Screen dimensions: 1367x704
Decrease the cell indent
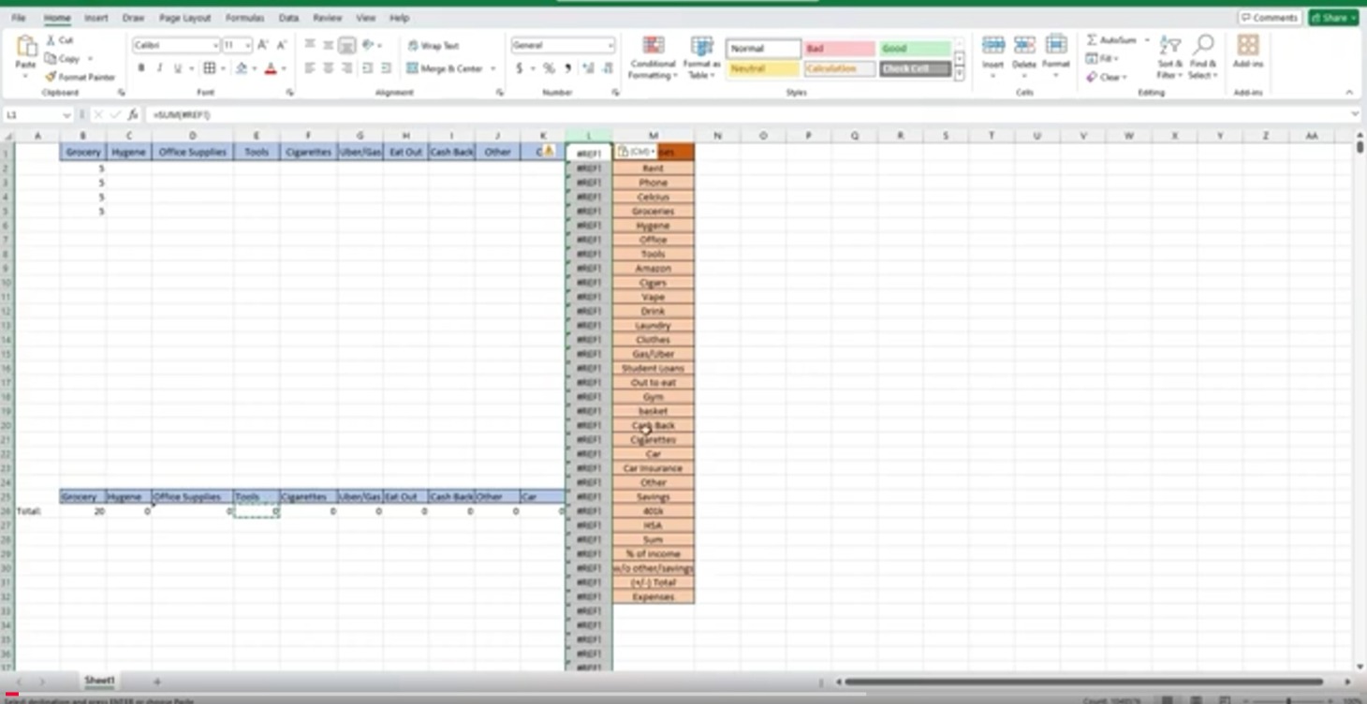click(367, 68)
